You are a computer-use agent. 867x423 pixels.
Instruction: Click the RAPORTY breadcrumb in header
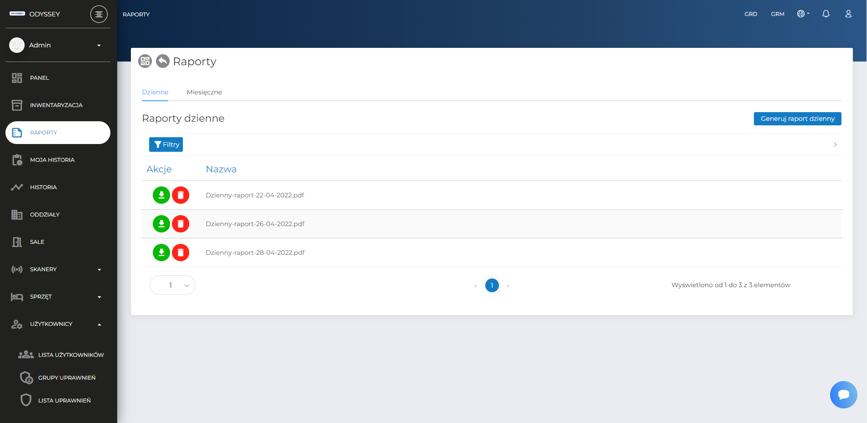point(136,15)
